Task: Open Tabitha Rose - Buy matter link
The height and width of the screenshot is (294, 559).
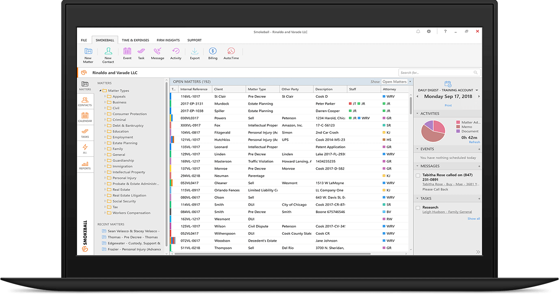Action: [x=451, y=184]
